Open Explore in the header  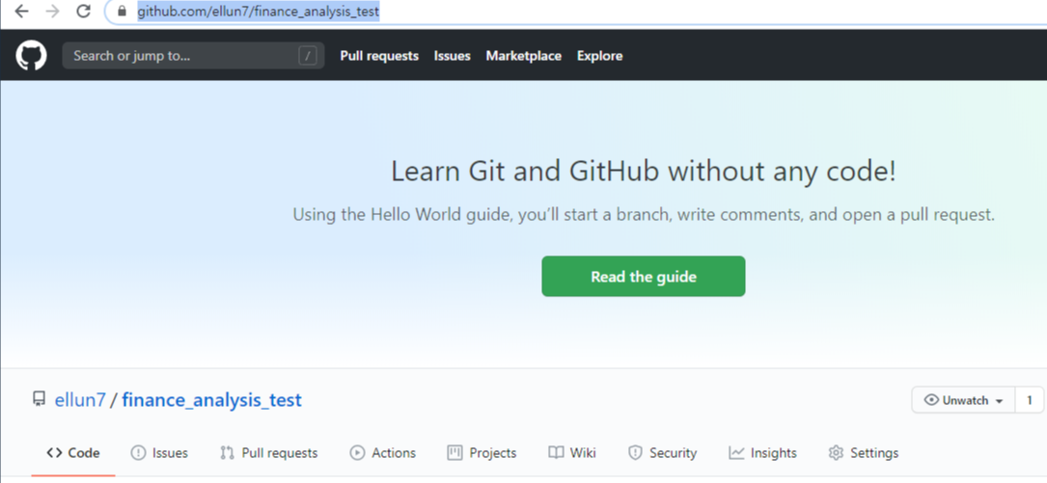click(x=599, y=56)
